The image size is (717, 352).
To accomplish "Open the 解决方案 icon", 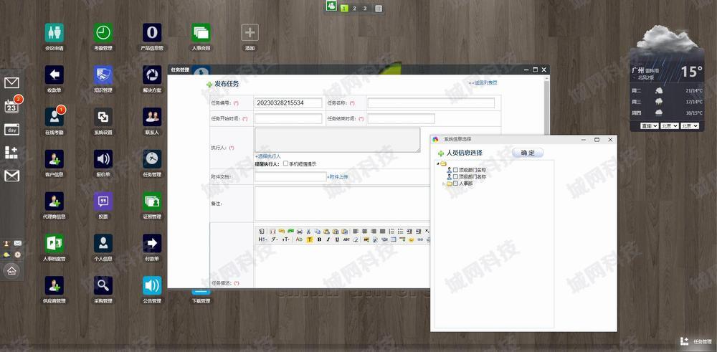I will pos(152,75).
